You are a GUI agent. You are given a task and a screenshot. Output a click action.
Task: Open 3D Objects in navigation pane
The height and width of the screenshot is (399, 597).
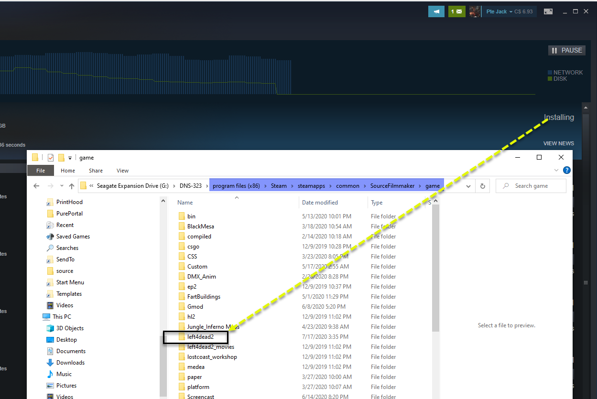pyautogui.click(x=70, y=328)
